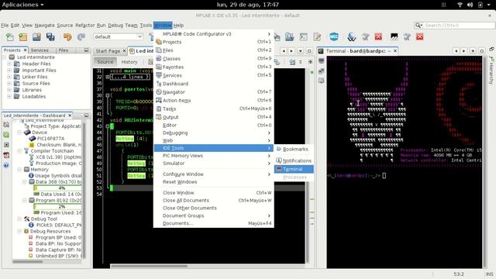This screenshot has width=496, height=279.
Task: Close the Terminal tab
Action: click(395, 51)
